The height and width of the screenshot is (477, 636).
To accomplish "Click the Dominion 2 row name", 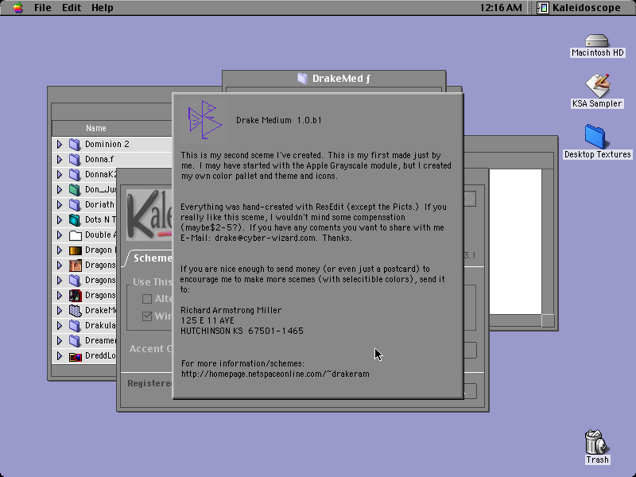I will [x=107, y=144].
